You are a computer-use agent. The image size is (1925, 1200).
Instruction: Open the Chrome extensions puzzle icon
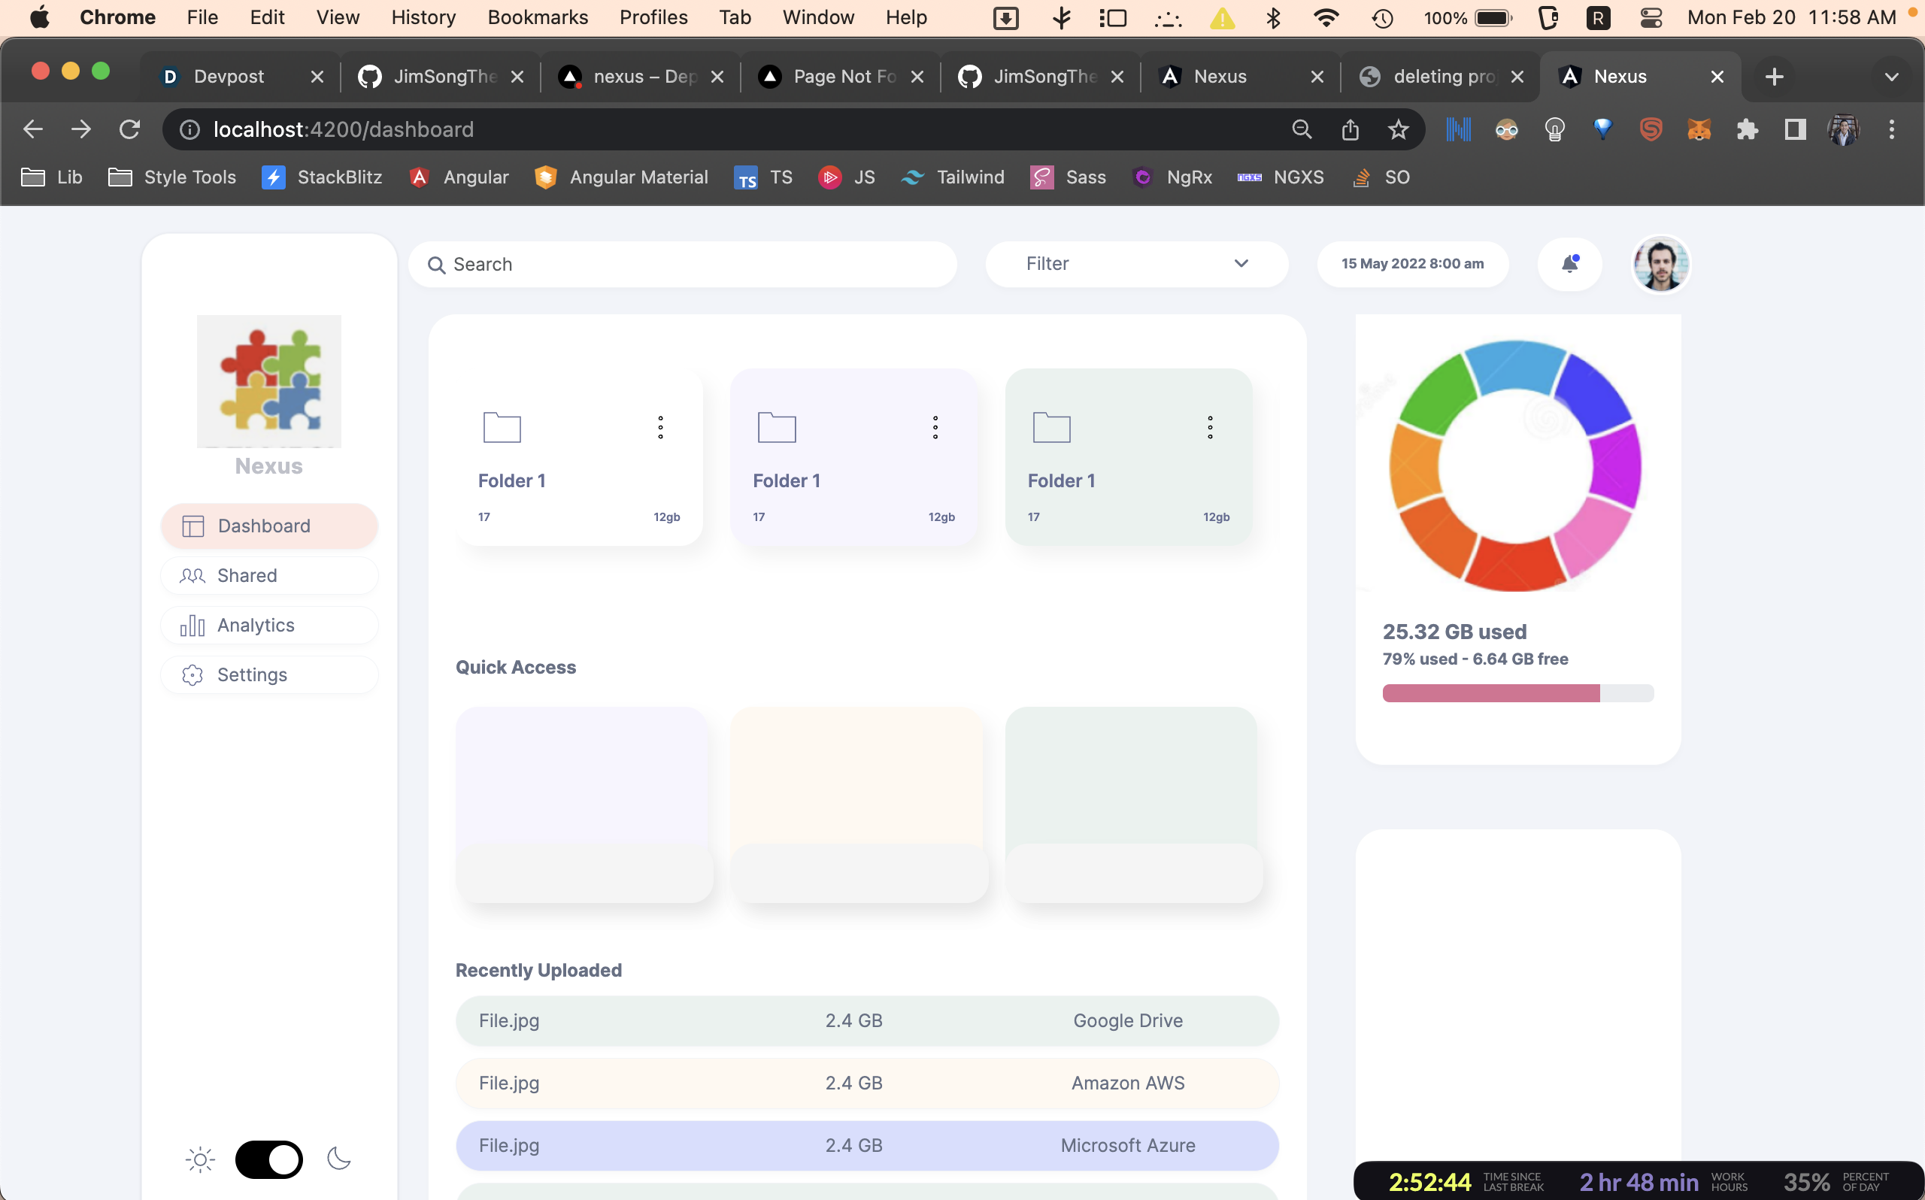point(1747,129)
